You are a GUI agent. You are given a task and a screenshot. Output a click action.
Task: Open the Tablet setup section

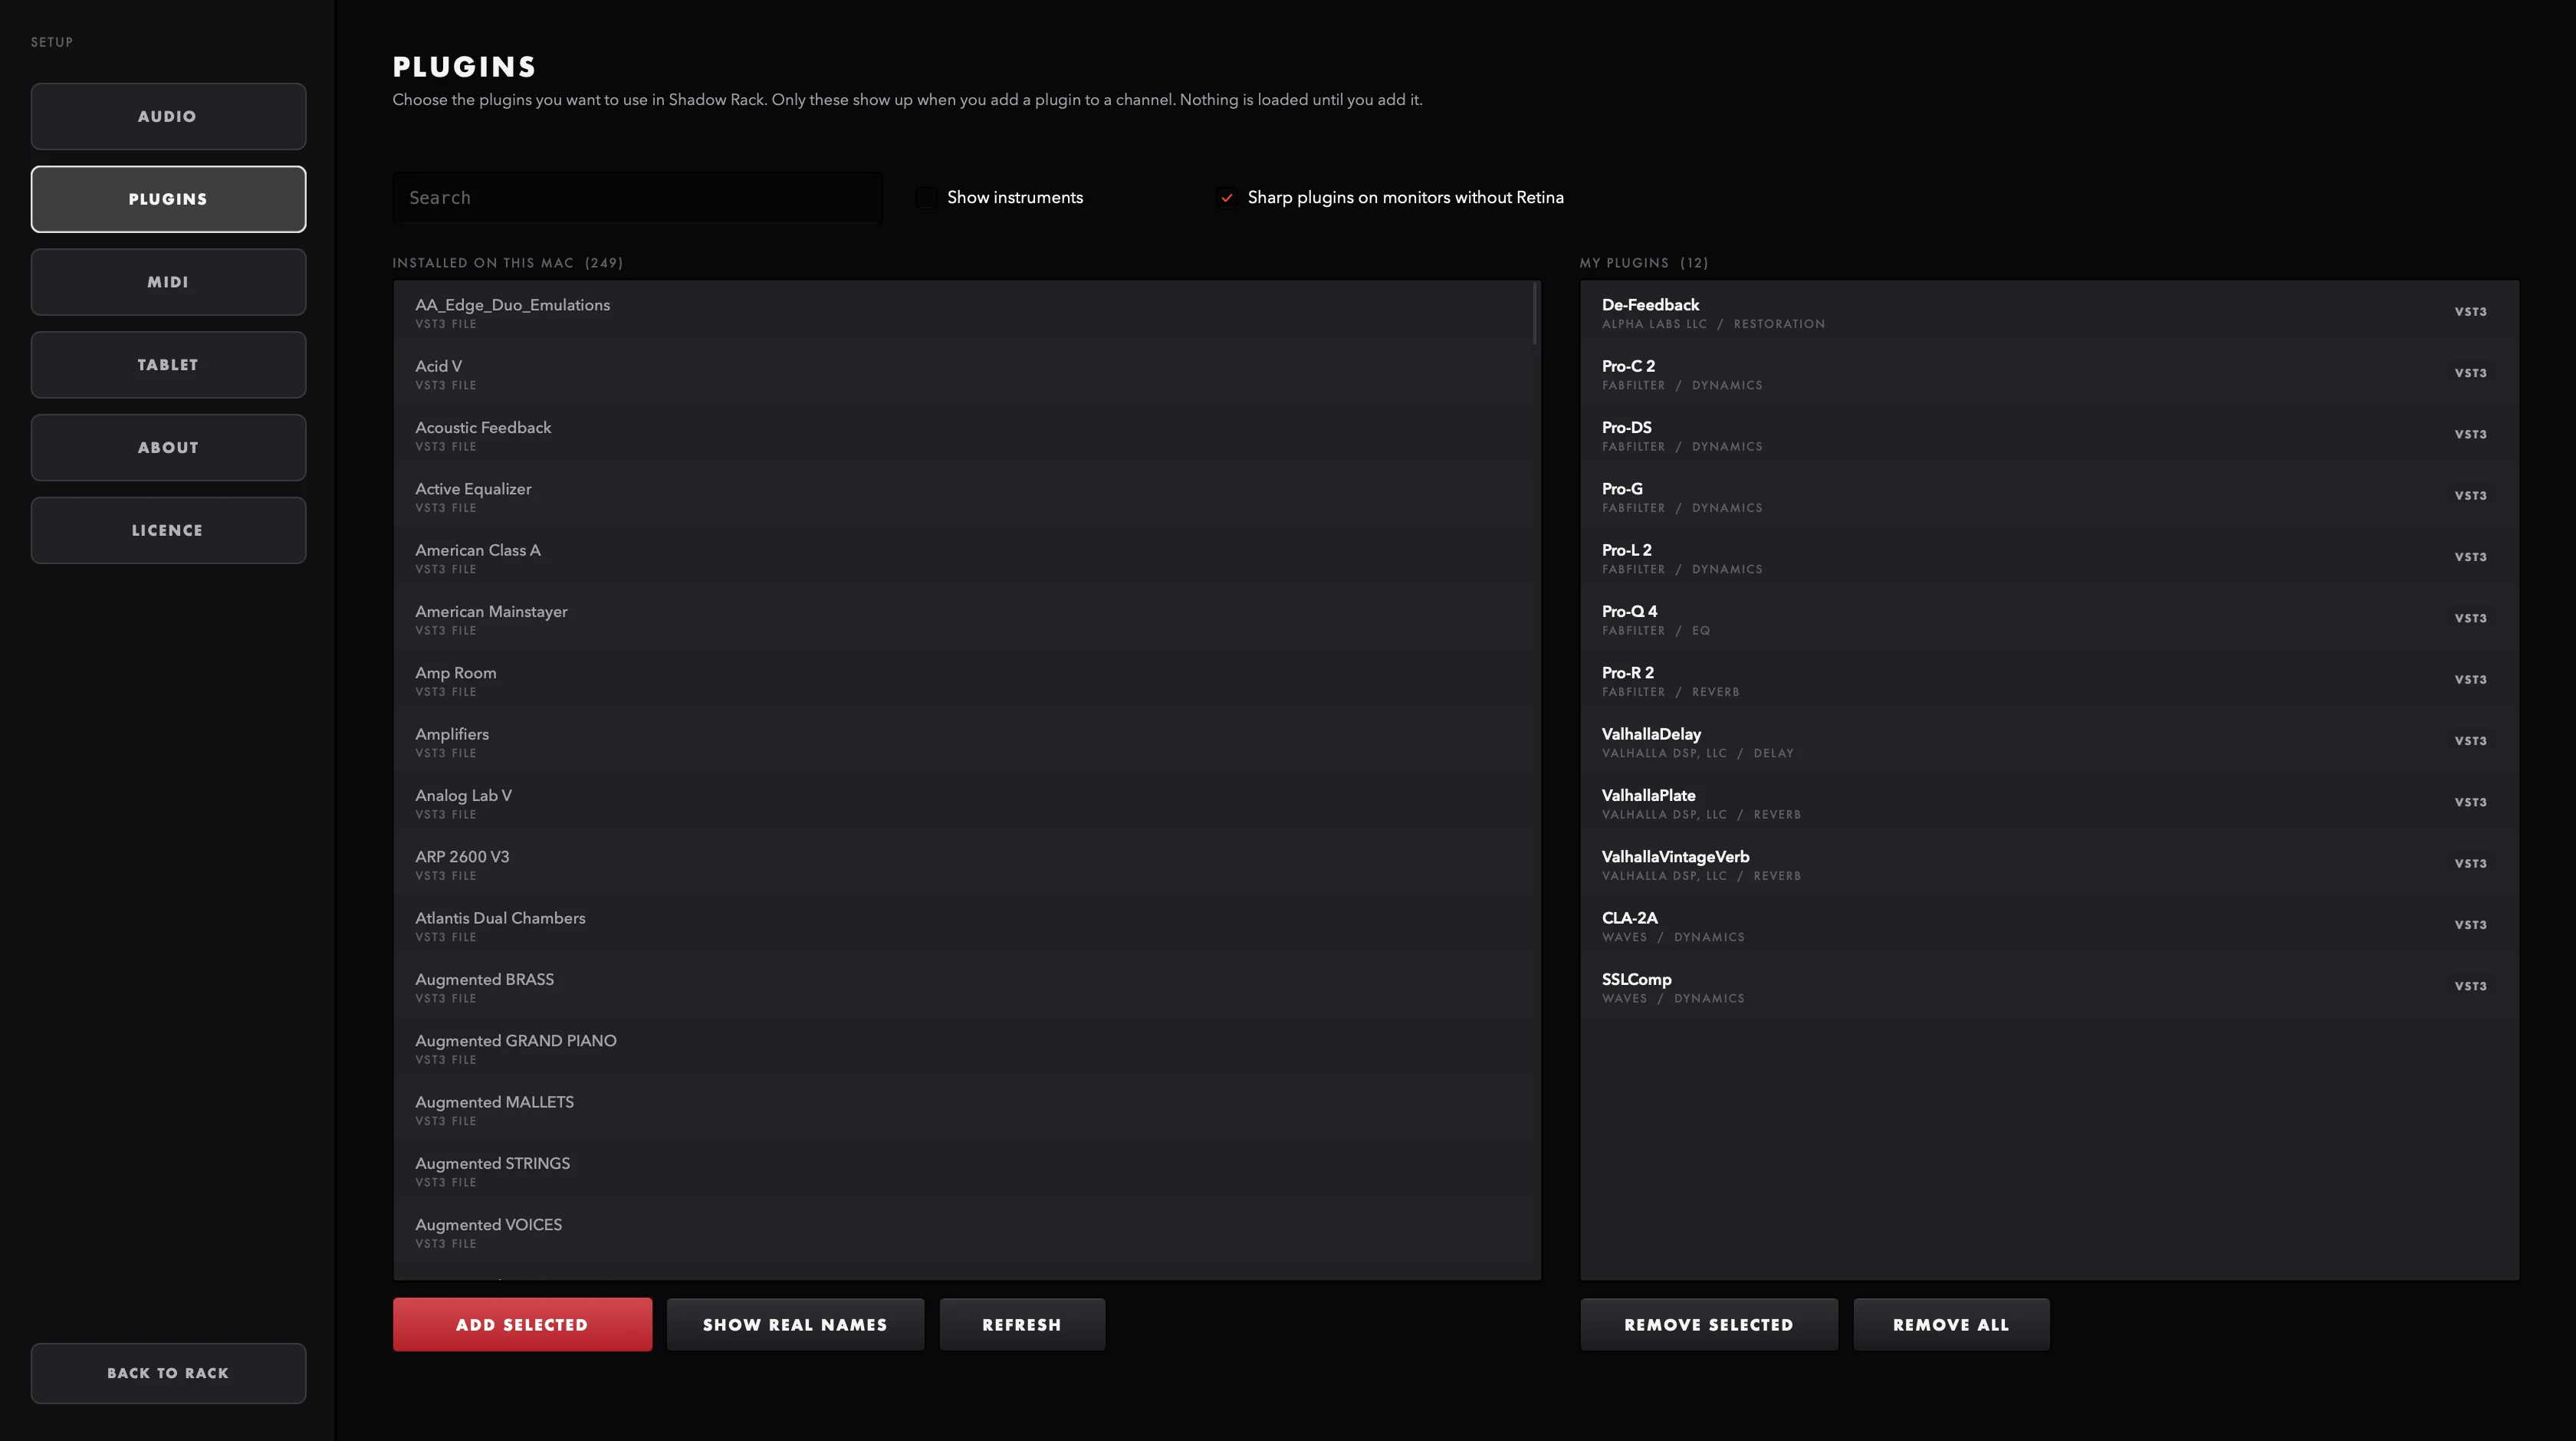pos(168,365)
